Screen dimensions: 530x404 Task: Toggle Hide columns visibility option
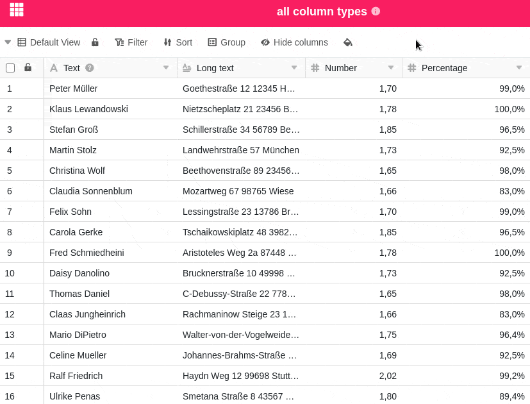point(294,42)
